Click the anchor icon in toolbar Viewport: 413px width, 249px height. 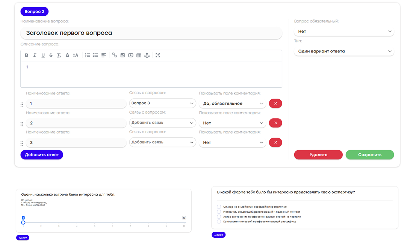[x=147, y=55]
